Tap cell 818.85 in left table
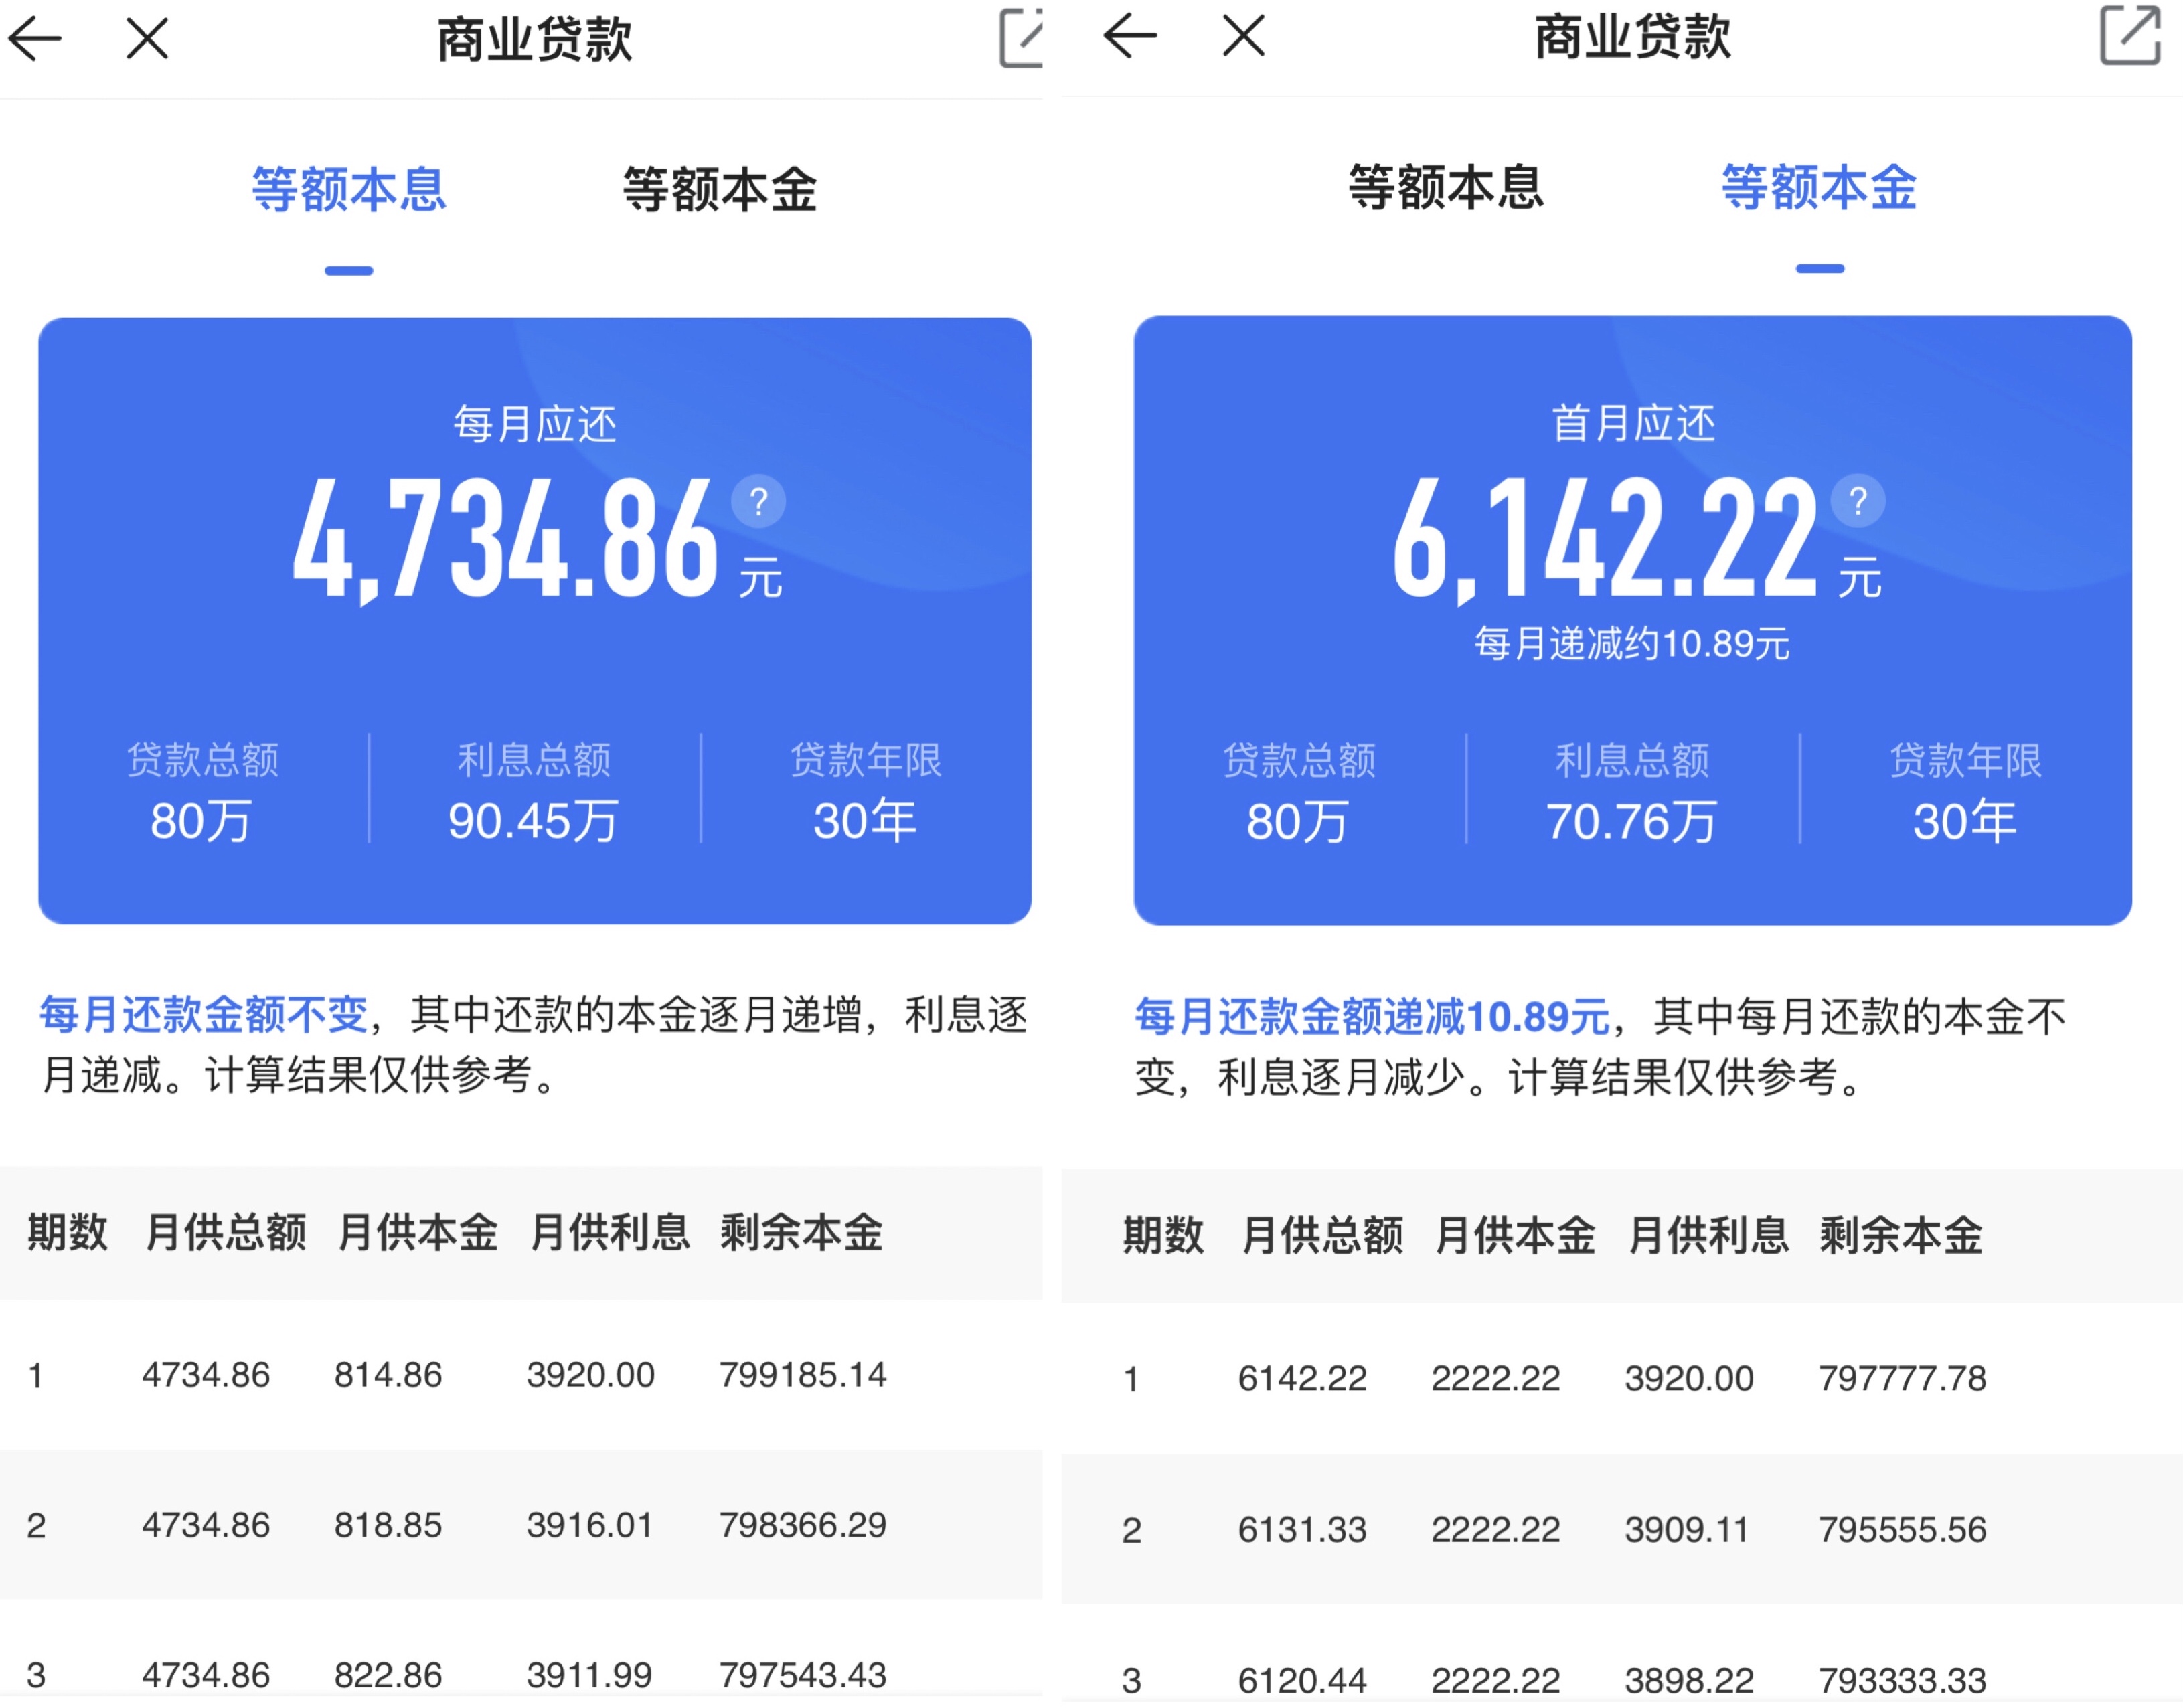The width and height of the screenshot is (2183, 1708). [x=388, y=1526]
